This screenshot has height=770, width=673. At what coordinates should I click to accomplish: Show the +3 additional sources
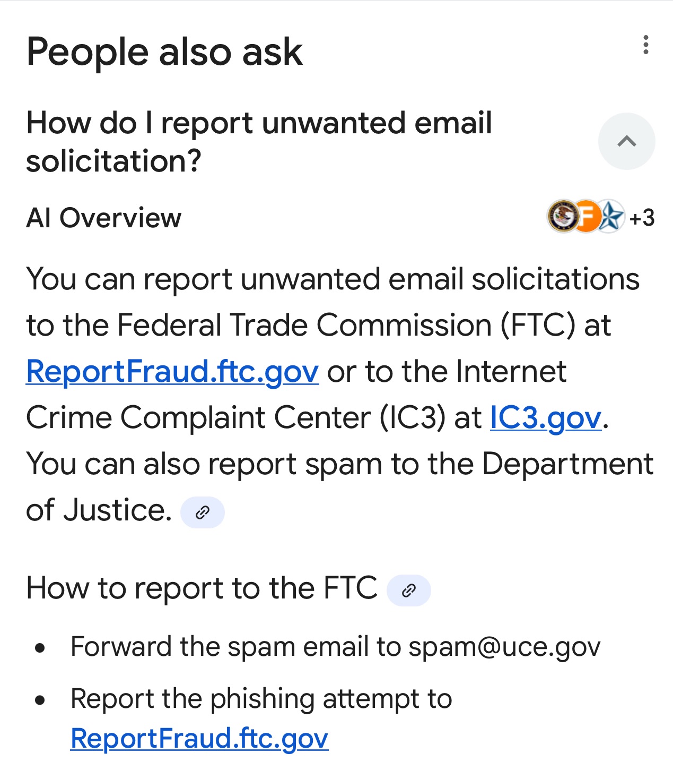(642, 218)
